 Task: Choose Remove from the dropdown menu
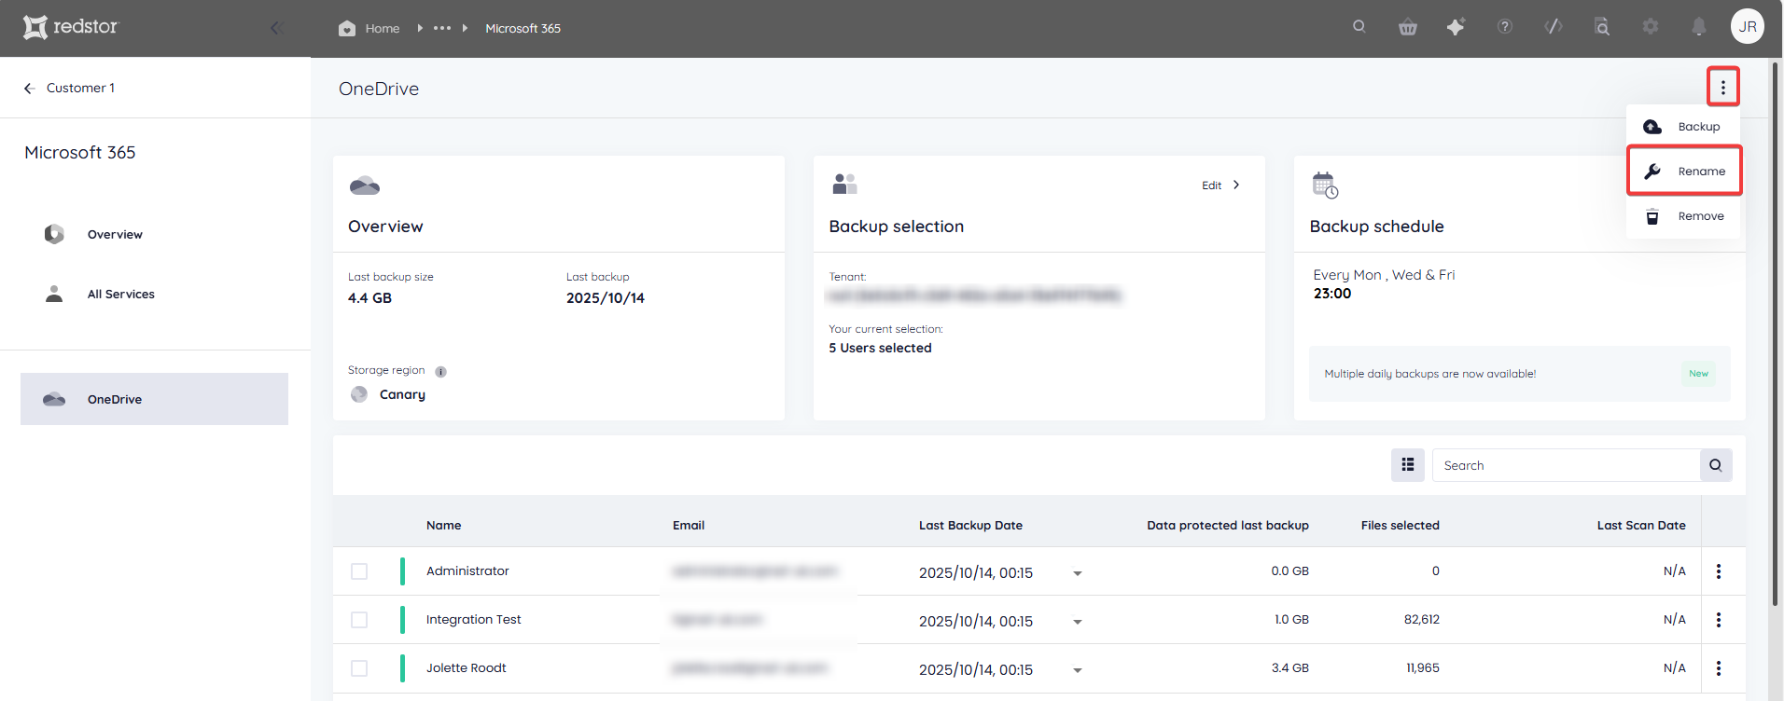point(1683,216)
